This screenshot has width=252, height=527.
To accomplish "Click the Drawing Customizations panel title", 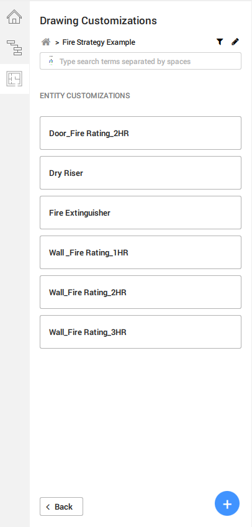I will point(98,21).
